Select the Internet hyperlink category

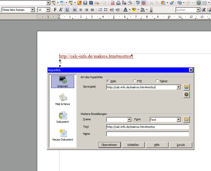tap(62, 81)
